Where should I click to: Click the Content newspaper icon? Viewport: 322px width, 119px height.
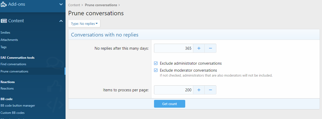coord(4,21)
